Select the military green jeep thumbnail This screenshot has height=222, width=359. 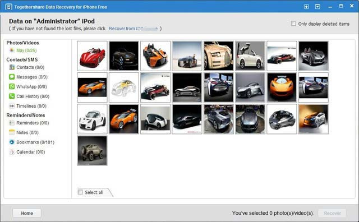pos(92,151)
